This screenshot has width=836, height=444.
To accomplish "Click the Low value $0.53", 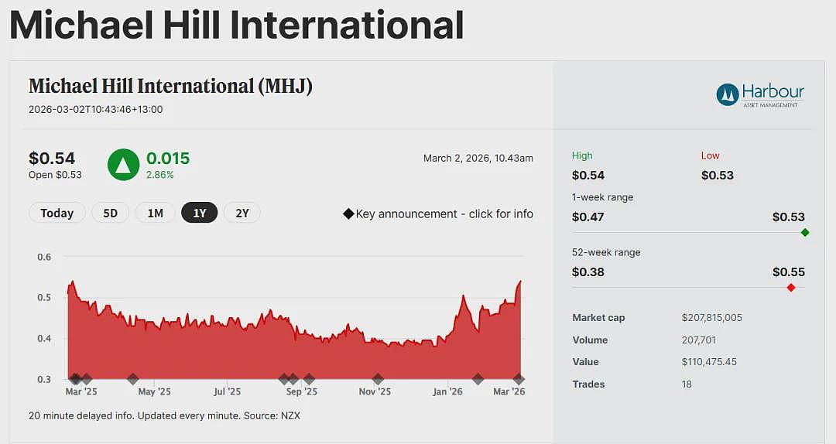I will click(717, 176).
